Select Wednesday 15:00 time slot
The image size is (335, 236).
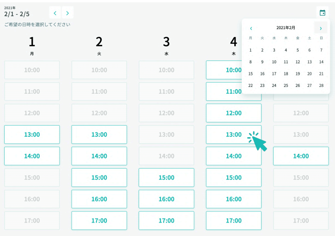(x=166, y=177)
